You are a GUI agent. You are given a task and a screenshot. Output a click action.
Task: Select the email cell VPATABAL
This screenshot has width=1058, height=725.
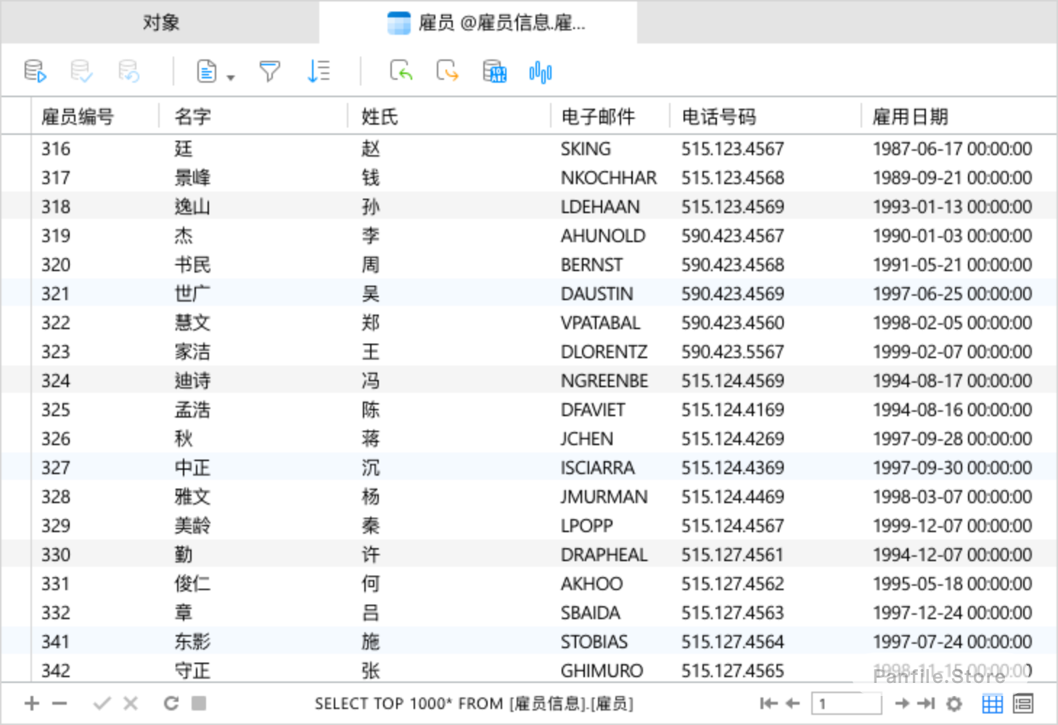[600, 323]
